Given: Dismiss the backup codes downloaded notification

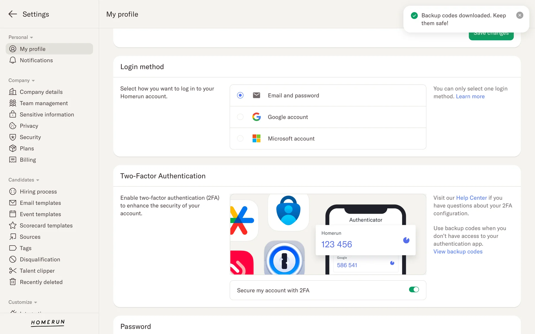Looking at the screenshot, I should (x=519, y=15).
